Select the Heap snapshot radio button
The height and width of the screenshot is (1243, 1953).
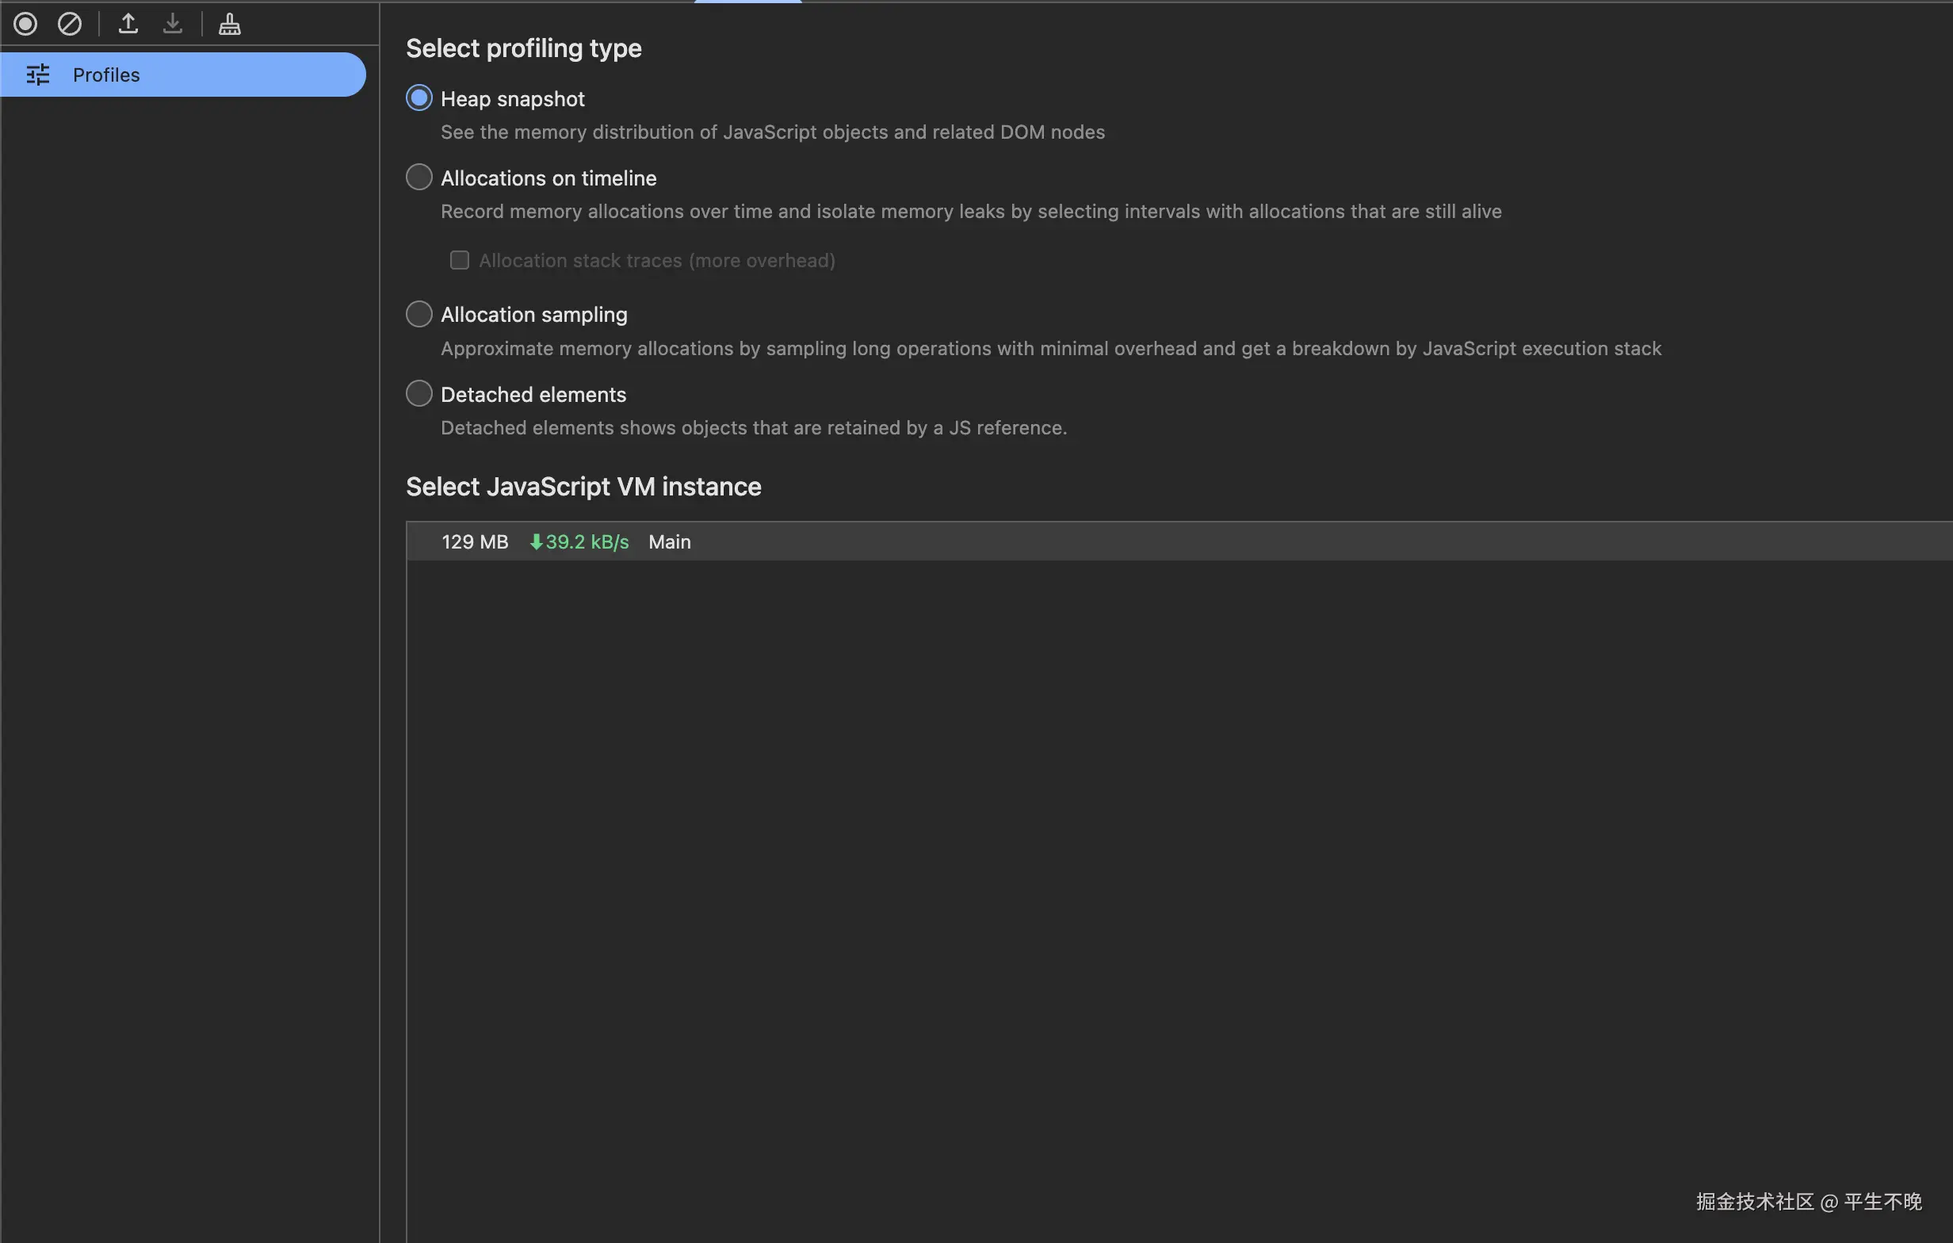[x=419, y=98]
